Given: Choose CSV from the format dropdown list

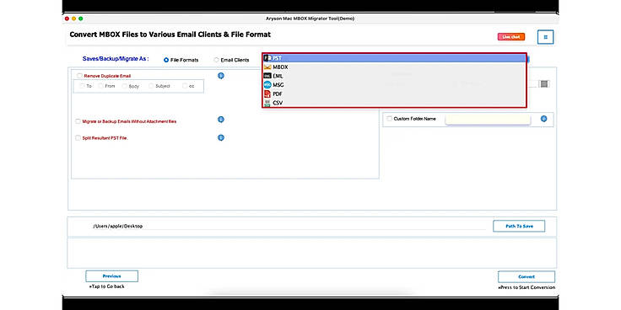Looking at the screenshot, I should pyautogui.click(x=394, y=103).
